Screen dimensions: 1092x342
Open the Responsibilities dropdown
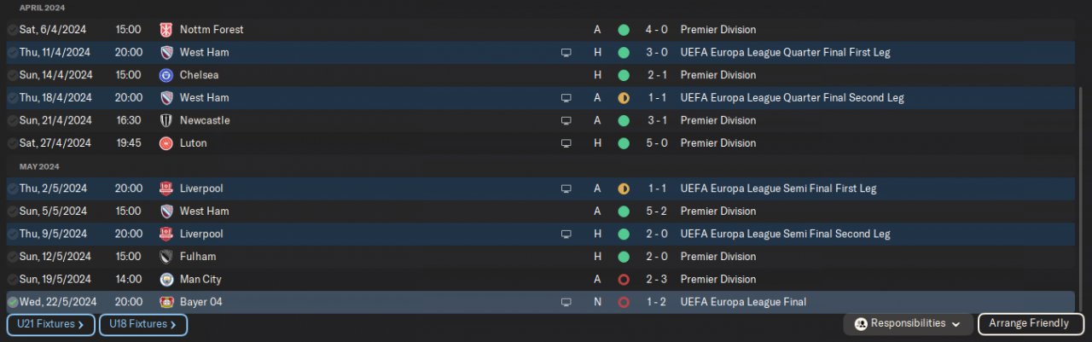point(909,324)
